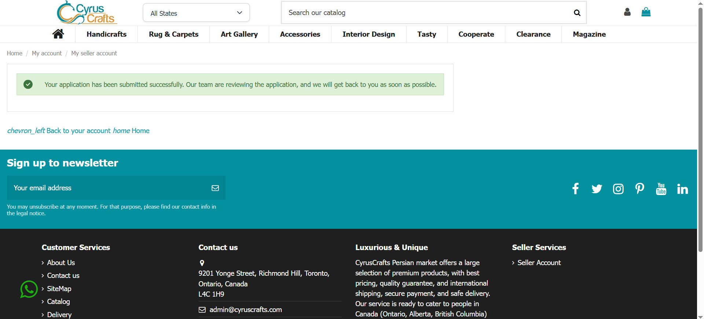Visit the Instagram social icon

click(x=618, y=189)
